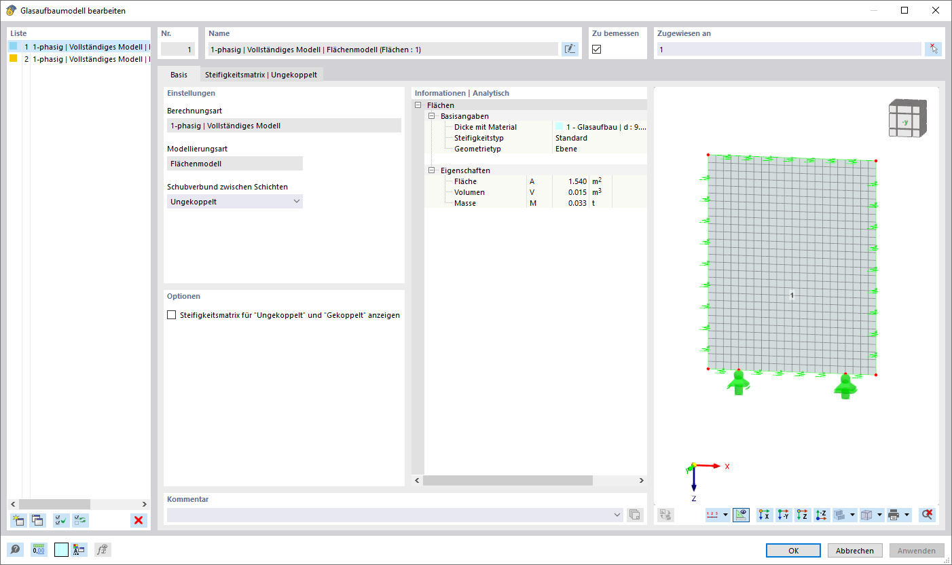The width and height of the screenshot is (952, 565).
Task: Click the solid display mode icon
Action: 840,515
